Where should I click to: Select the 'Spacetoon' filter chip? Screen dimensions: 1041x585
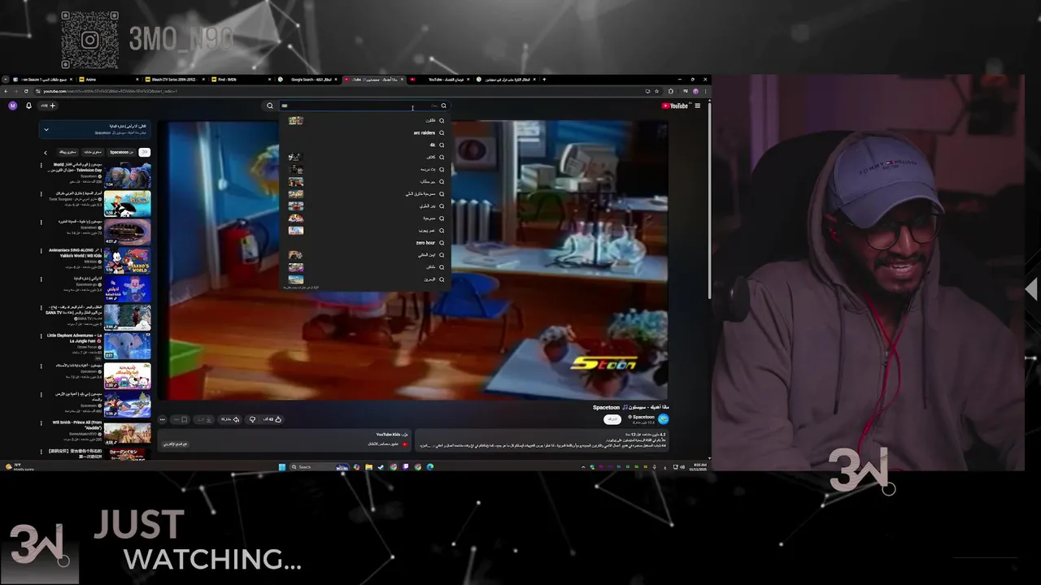click(120, 152)
